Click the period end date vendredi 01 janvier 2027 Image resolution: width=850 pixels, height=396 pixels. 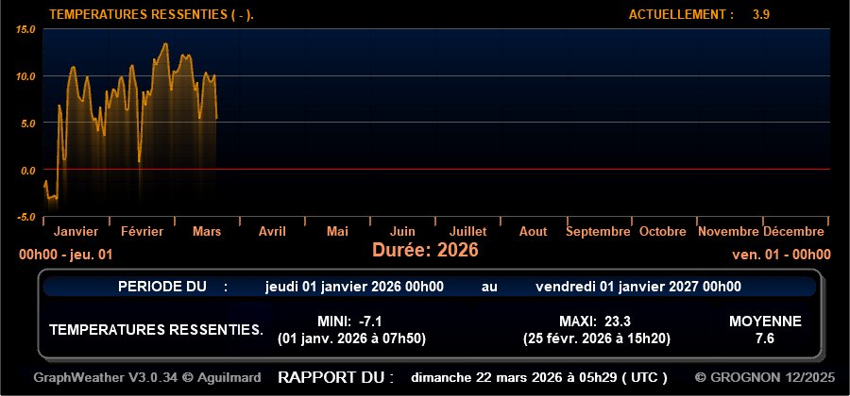coord(637,287)
